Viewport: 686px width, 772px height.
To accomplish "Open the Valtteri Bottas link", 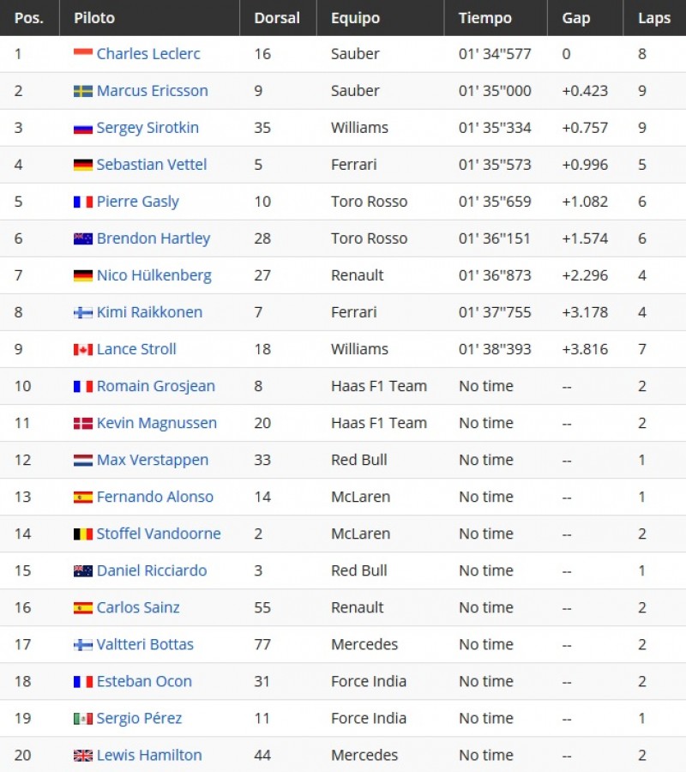I will point(145,644).
